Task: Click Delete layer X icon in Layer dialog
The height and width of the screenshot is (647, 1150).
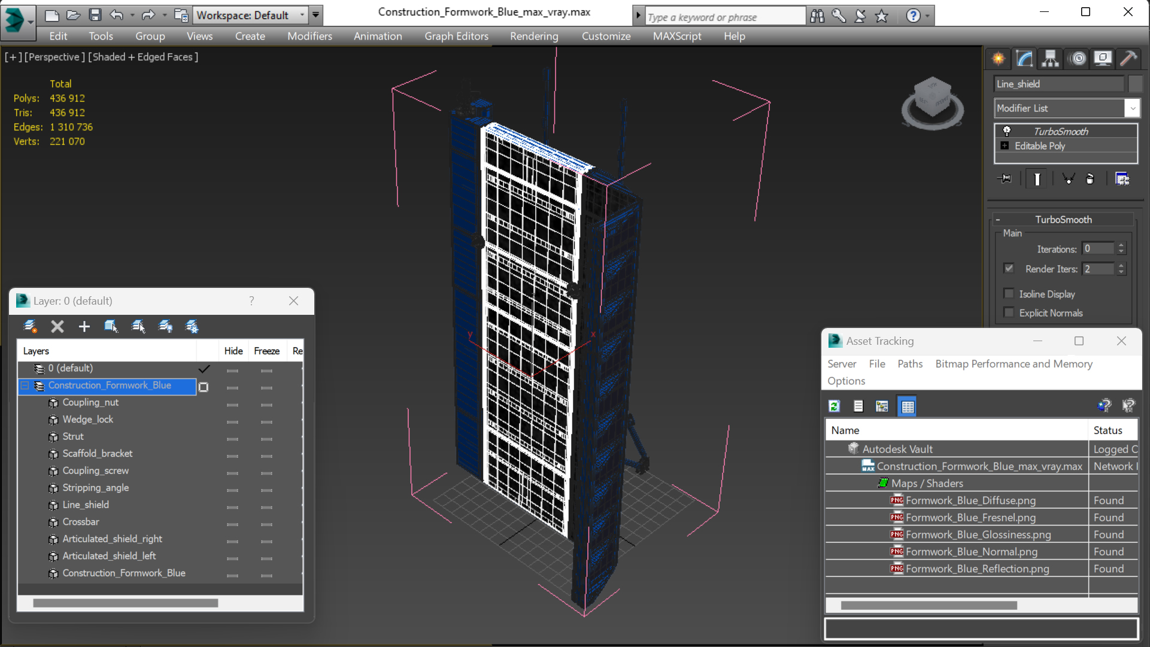Action: 57,326
